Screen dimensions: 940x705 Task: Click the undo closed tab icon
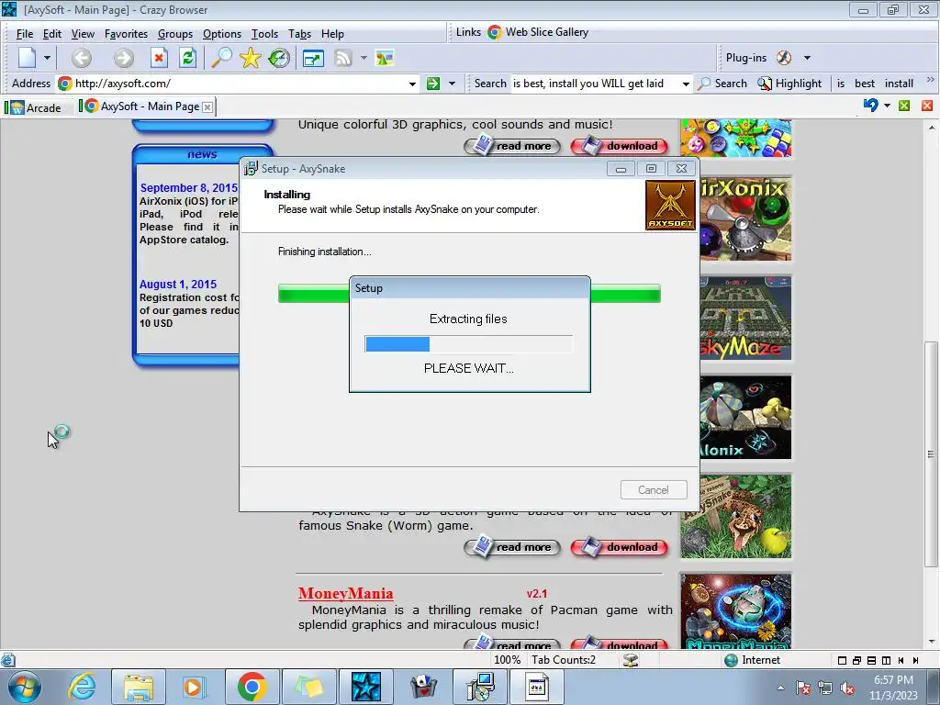point(870,106)
